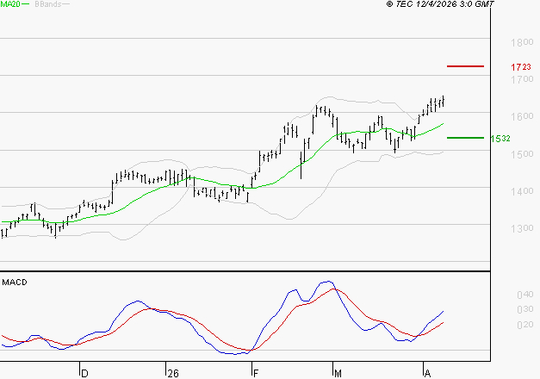540x379 pixels.
Task: Click the BBands legend label
Action: [48, 4]
